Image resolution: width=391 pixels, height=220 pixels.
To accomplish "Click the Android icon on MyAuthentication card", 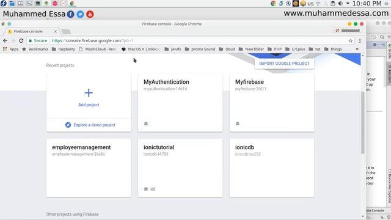I will 146,123.
